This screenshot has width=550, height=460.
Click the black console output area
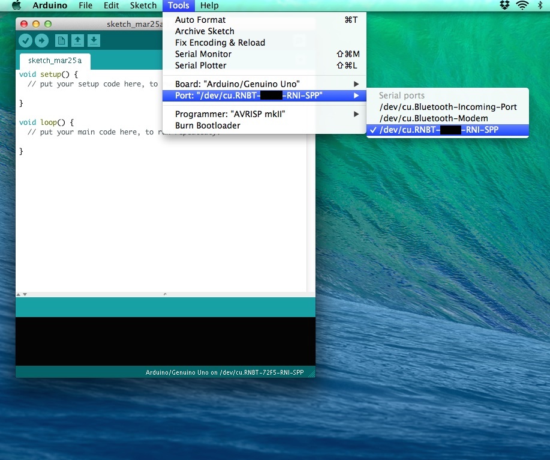[165, 341]
